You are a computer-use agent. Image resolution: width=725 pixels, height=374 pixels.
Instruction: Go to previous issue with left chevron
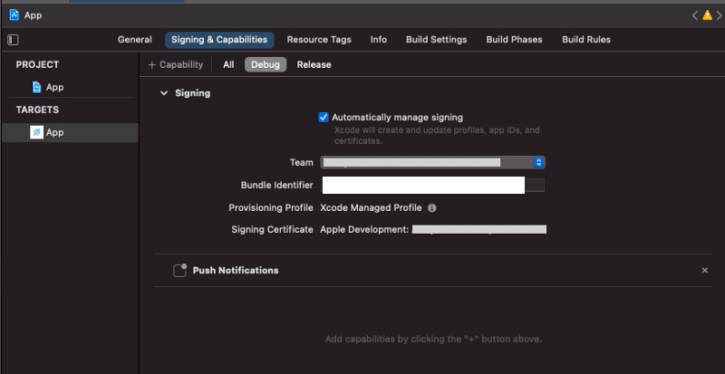point(694,15)
